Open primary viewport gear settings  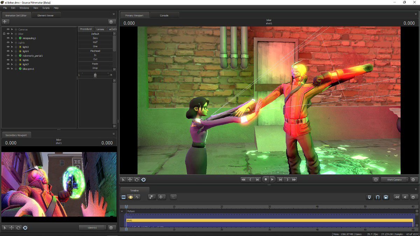pyautogui.click(x=413, y=179)
